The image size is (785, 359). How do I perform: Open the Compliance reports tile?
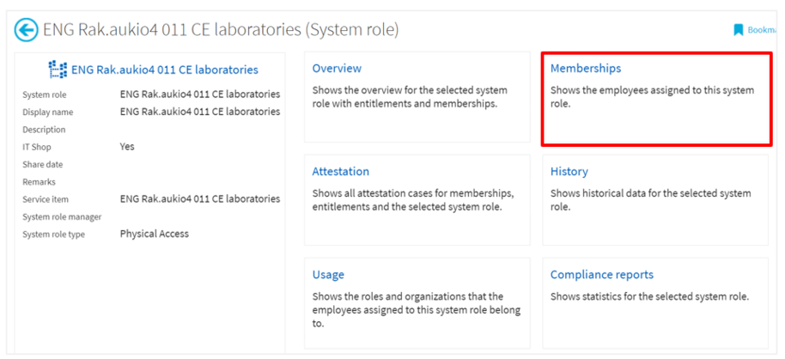tap(655, 302)
